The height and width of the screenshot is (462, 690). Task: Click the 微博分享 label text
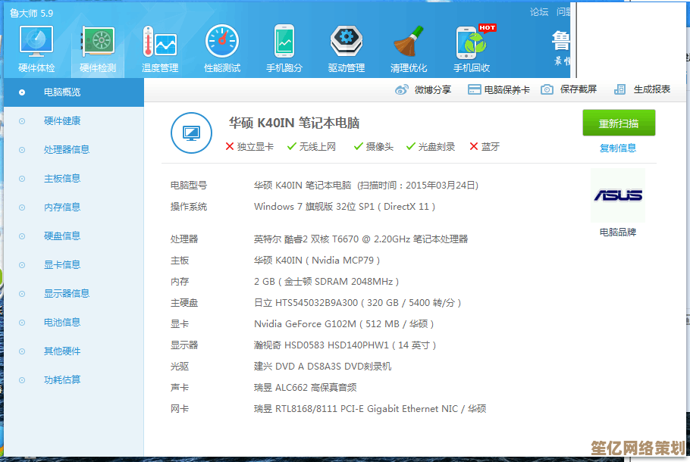(x=432, y=89)
